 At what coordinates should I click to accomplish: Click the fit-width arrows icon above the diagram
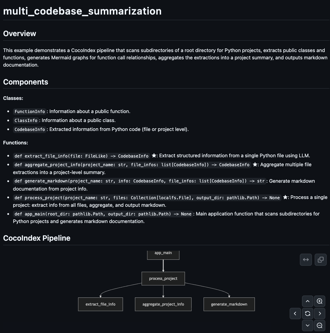pos(306,260)
